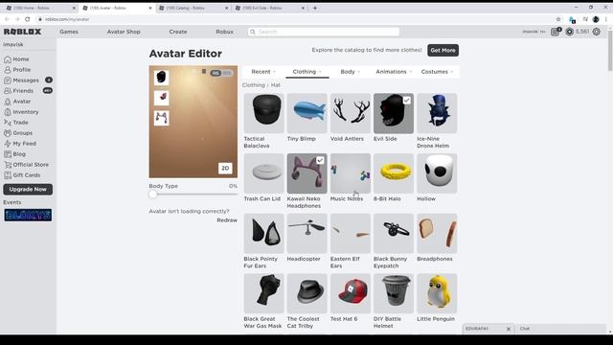613x345 pixels.
Task: Open the Chat panel
Action: pos(561,329)
